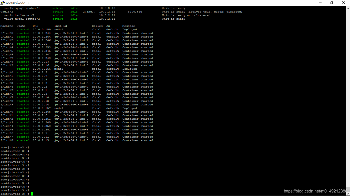Click the 'root@vivodo-3: ~' window title
The height and width of the screenshot is (196, 350).
point(19,3)
